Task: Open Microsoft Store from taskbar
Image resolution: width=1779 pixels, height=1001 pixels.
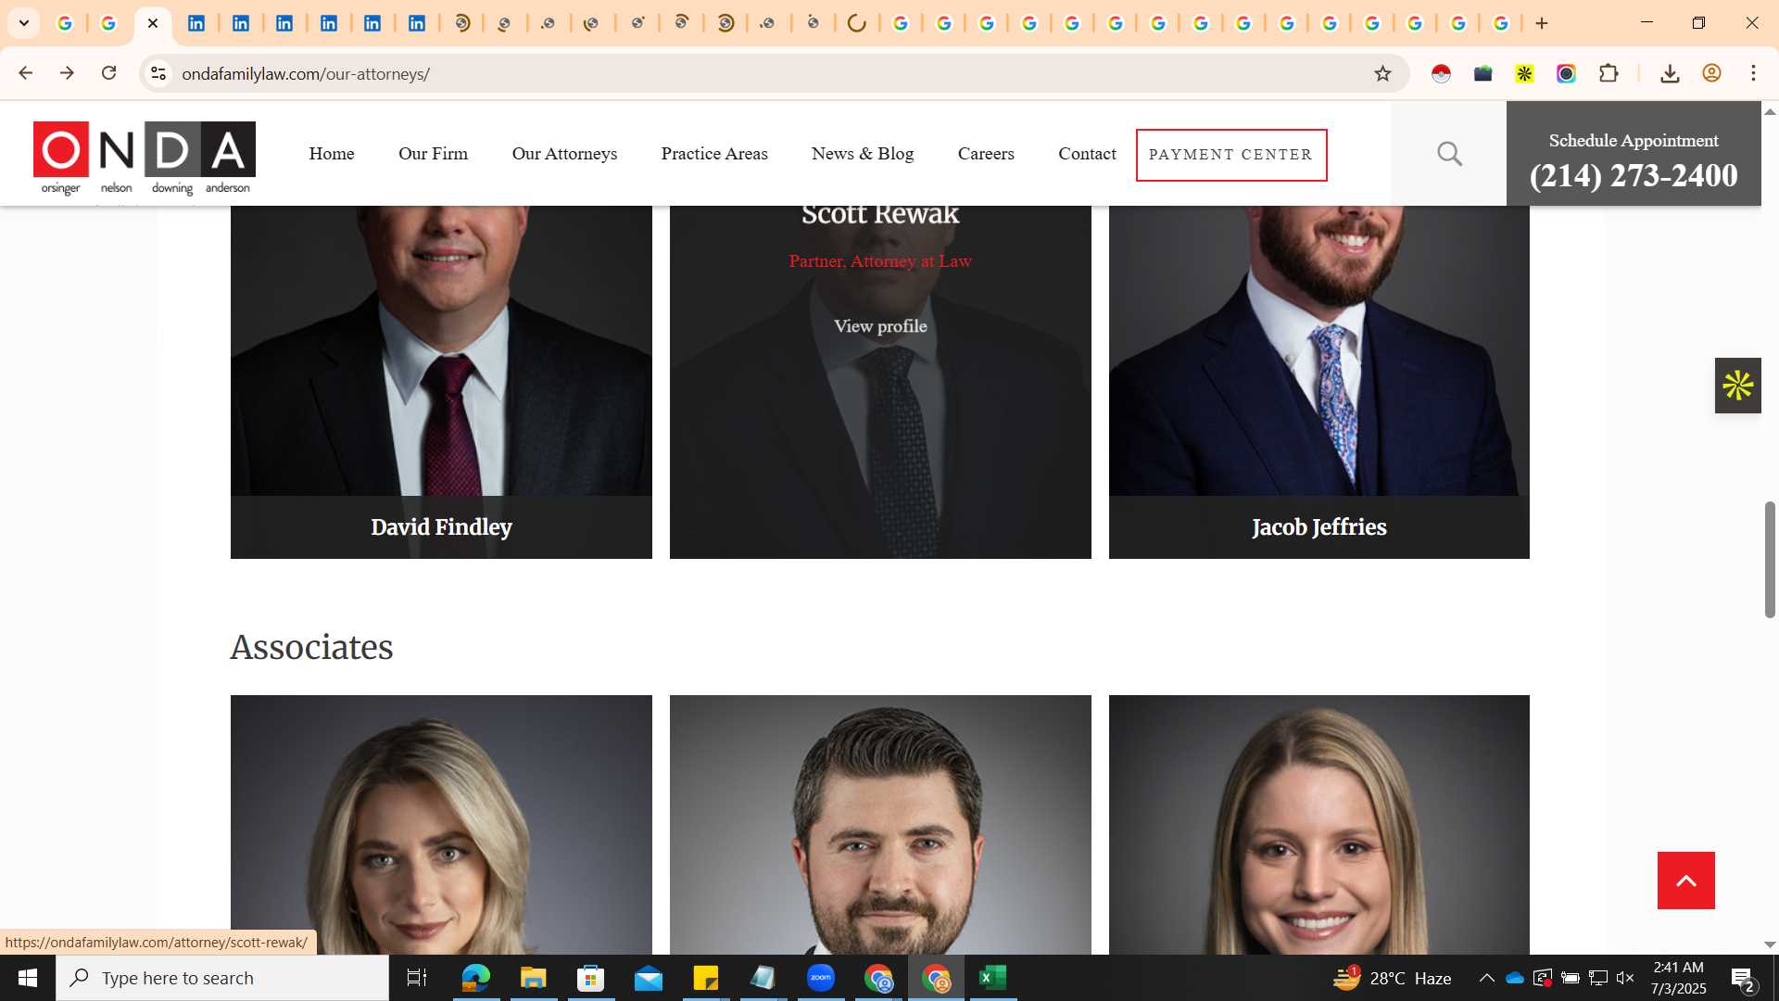Action: [590, 978]
